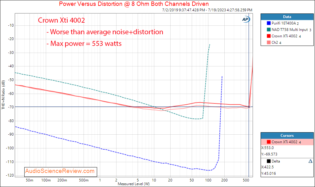
Task: Click the cursor value X:553.0
Action: [x=267, y=148]
